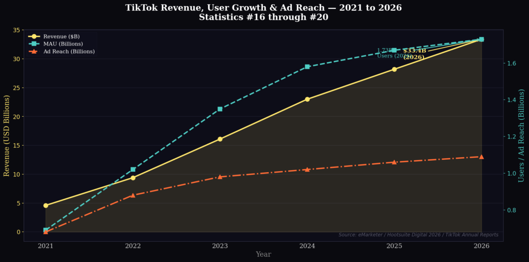Image resolution: width=529 pixels, height=262 pixels.
Task: Click the 2026 Ad Reach triangle marker
Action: click(481, 157)
